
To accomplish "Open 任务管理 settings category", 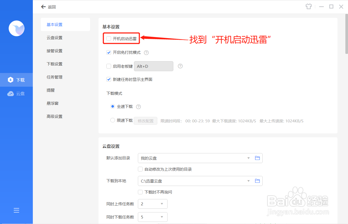I will (x=55, y=77).
